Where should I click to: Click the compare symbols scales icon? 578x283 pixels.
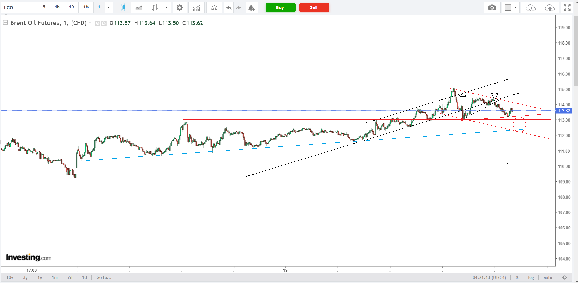[214, 7]
